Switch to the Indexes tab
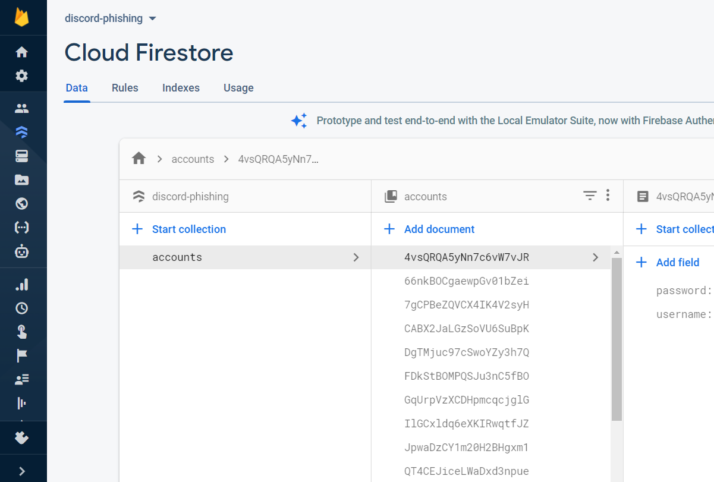This screenshot has width=714, height=482. 181,88
